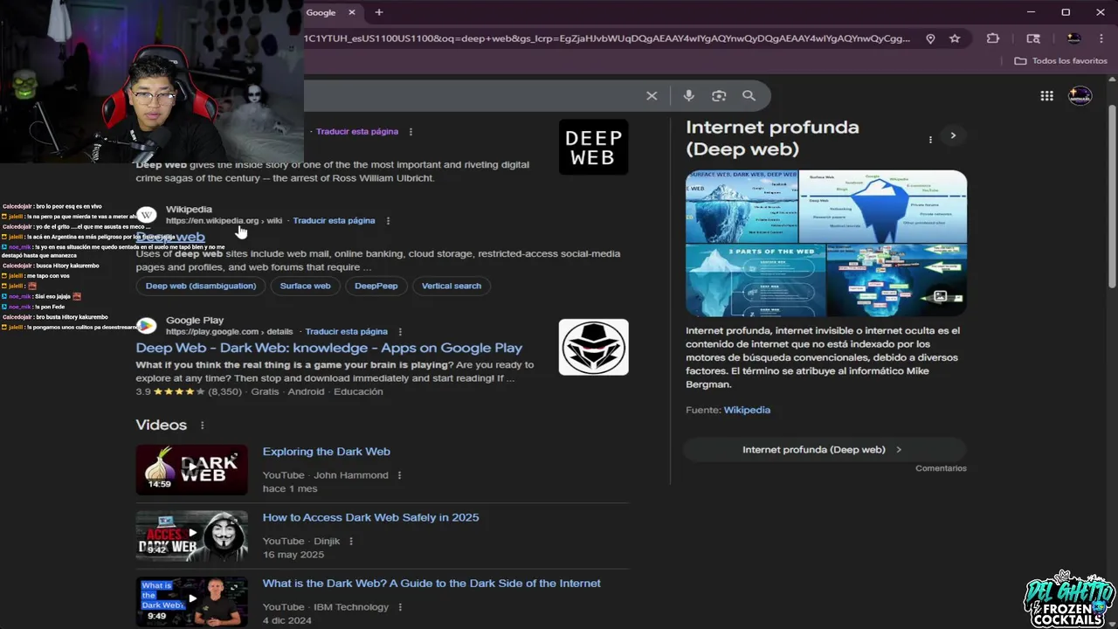Select the DeepPeep chip

[x=376, y=286]
